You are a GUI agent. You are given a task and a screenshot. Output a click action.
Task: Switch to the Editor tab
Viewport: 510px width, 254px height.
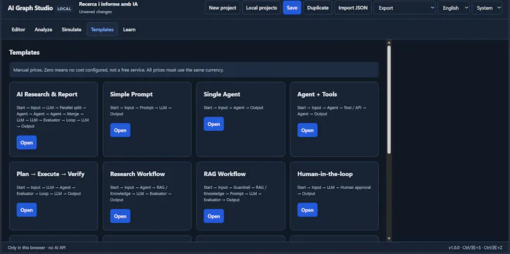18,29
